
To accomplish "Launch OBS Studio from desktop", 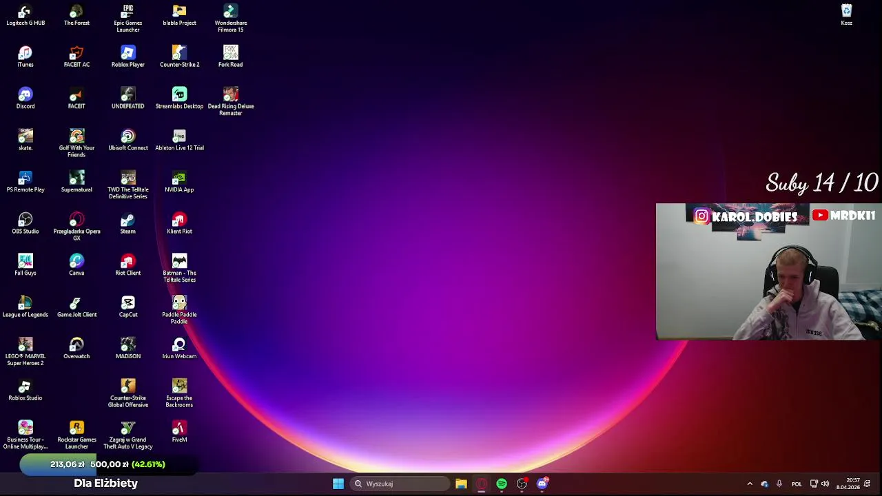I will coord(25,224).
